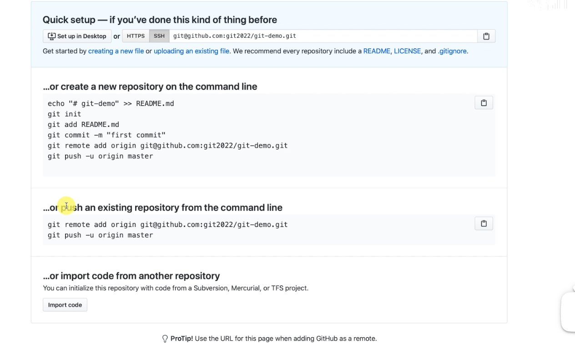Click the echo README.md command line

[111, 104]
